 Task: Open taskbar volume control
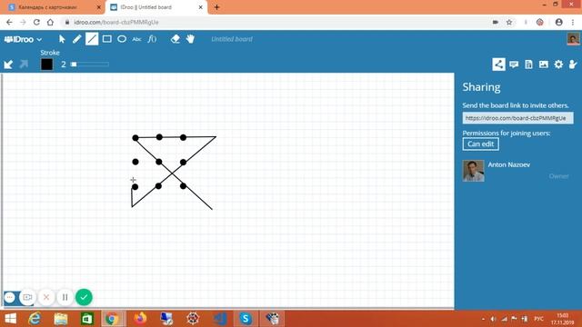493,319
